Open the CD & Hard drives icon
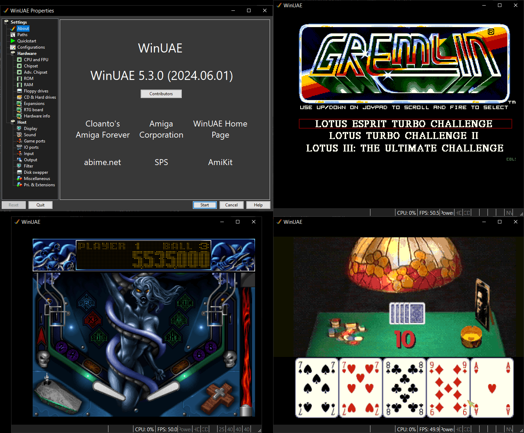524x433 pixels. point(19,97)
